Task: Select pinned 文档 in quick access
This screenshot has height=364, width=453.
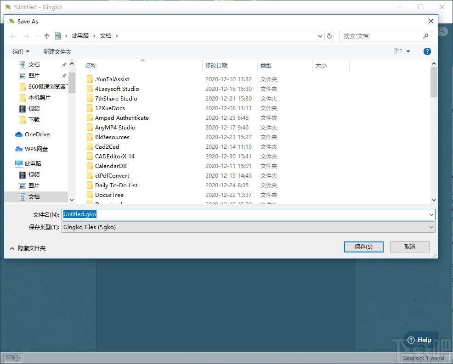Action: (x=34, y=65)
